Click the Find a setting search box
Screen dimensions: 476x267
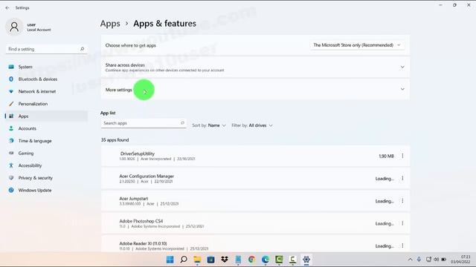pyautogui.click(x=46, y=49)
